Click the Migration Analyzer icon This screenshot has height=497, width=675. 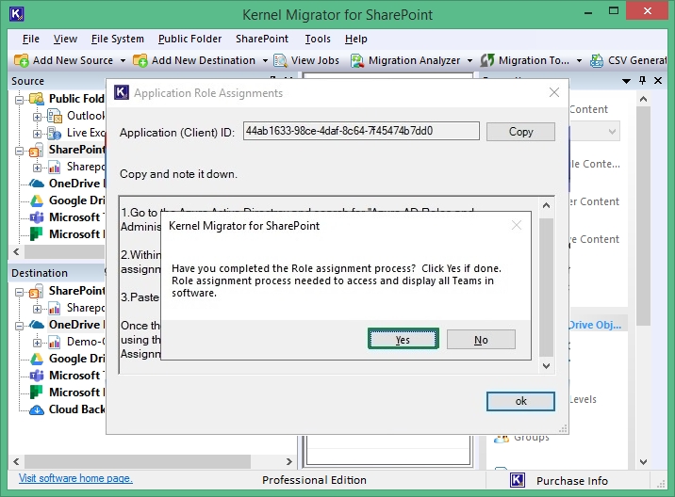click(357, 60)
